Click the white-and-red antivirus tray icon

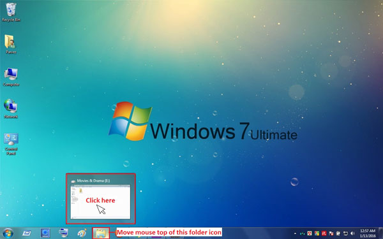tap(310, 233)
